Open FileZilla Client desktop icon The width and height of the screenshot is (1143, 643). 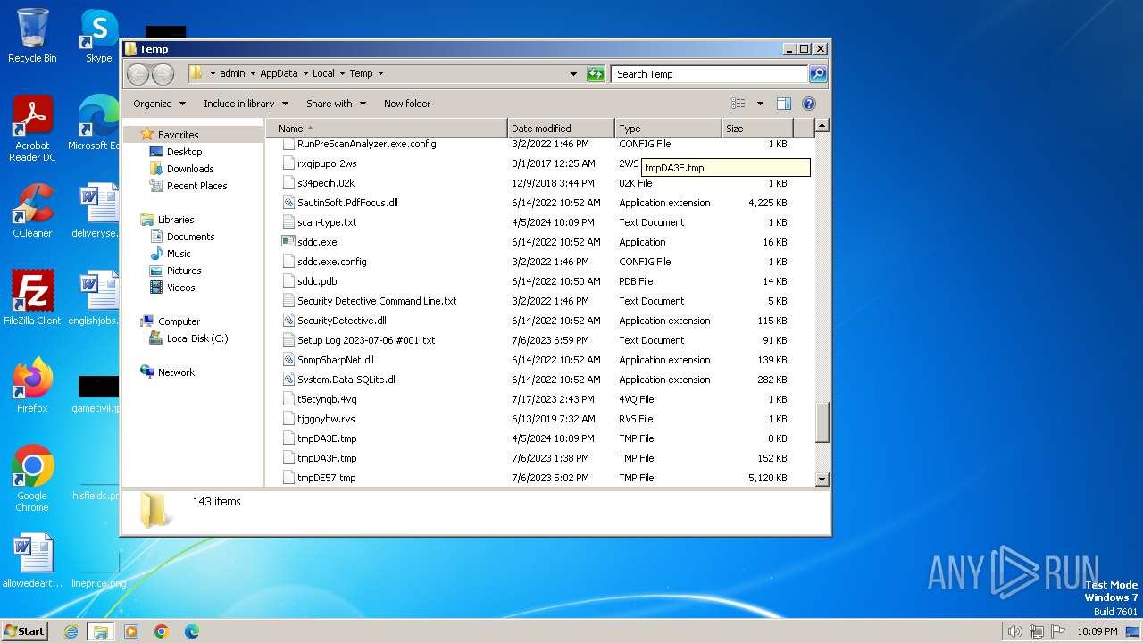32,298
